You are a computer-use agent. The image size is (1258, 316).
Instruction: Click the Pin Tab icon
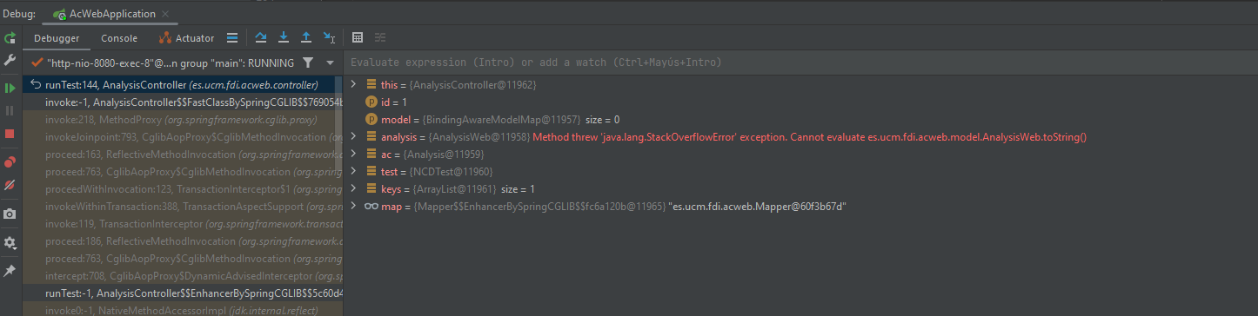click(10, 271)
